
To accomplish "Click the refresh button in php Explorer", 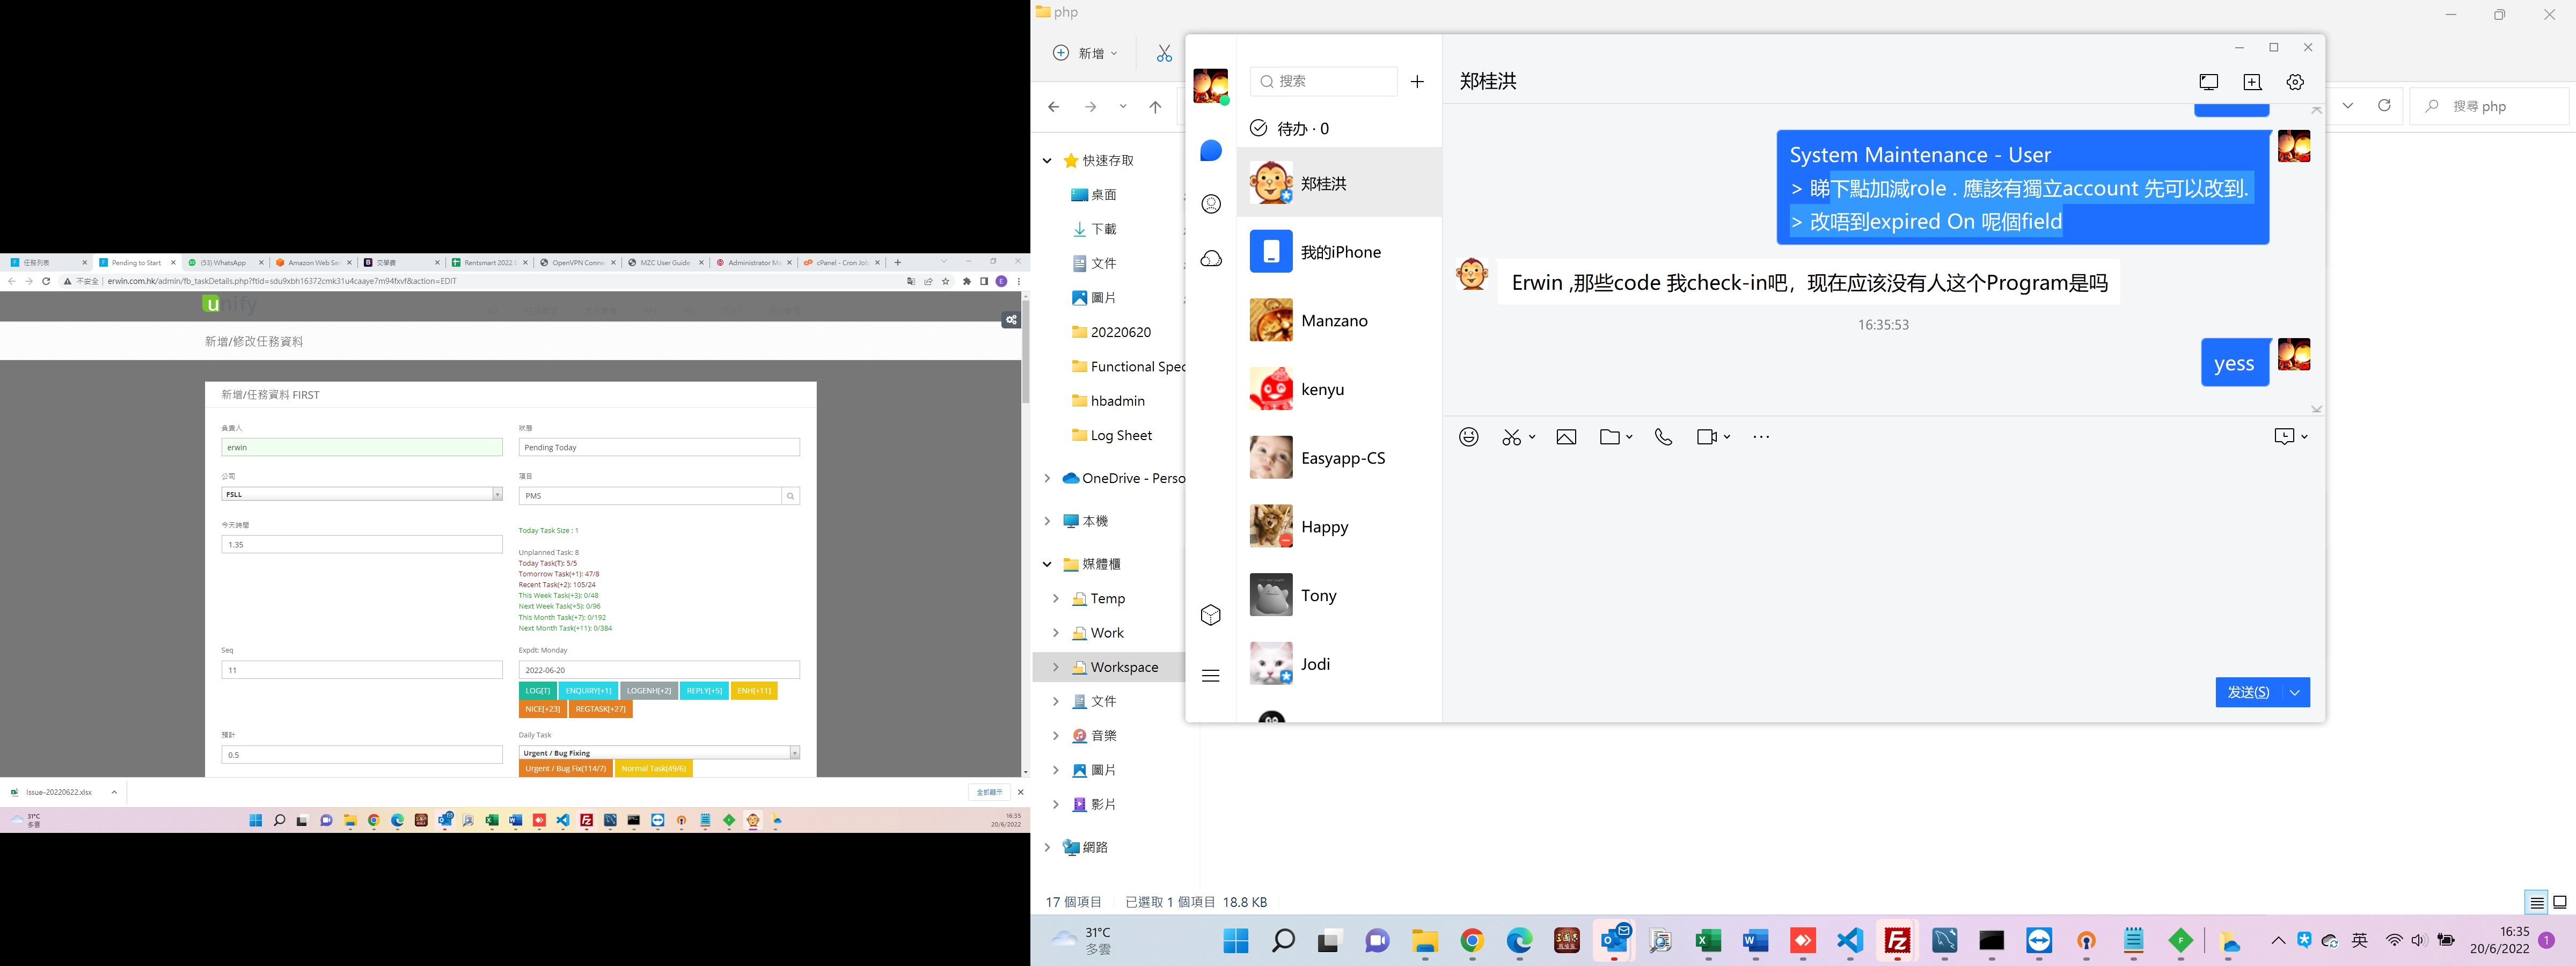I will (x=2384, y=105).
